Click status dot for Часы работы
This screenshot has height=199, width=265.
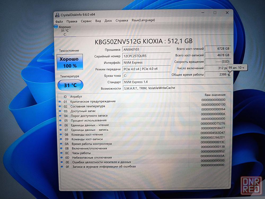(x=61, y=153)
